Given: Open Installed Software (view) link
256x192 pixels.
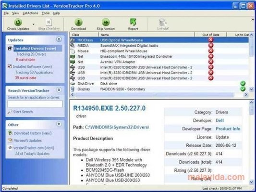Looking at the screenshot, I should [32, 66].
